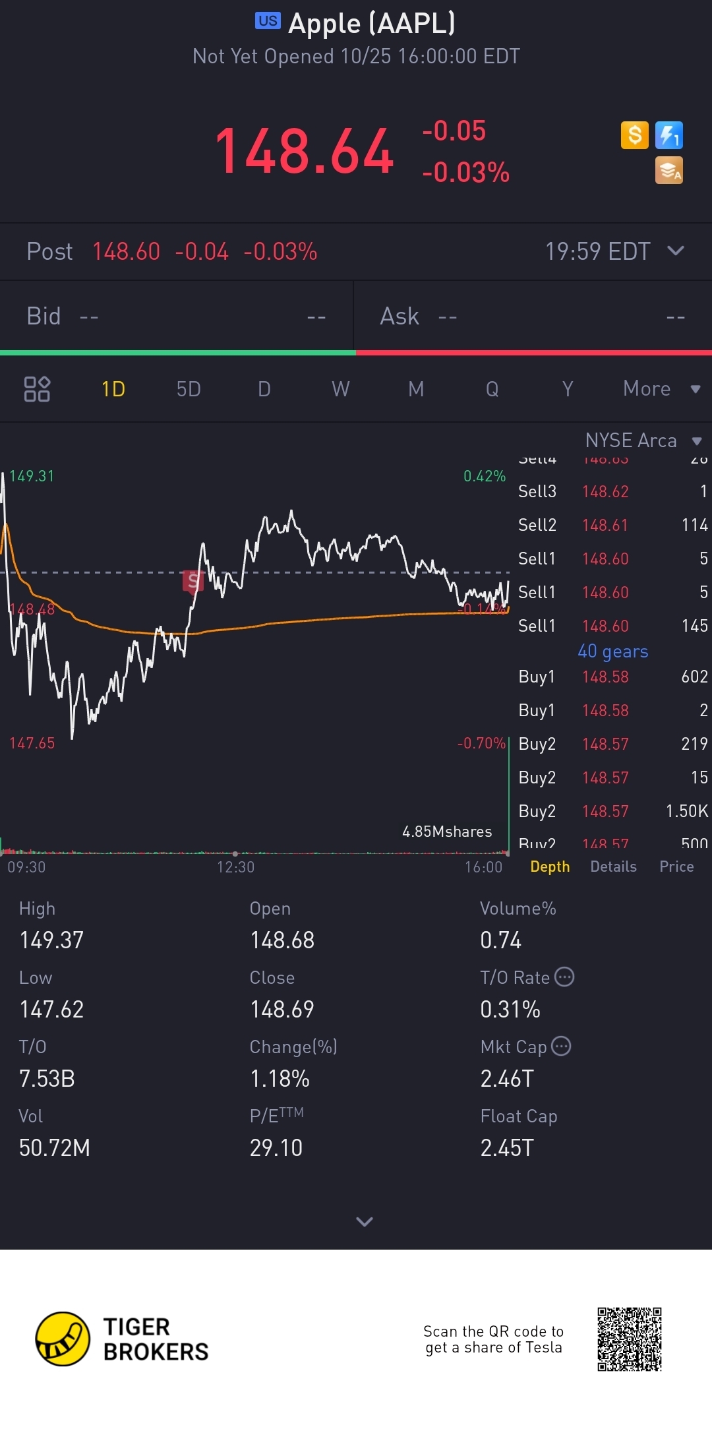Switch to the Price tab

click(x=677, y=867)
